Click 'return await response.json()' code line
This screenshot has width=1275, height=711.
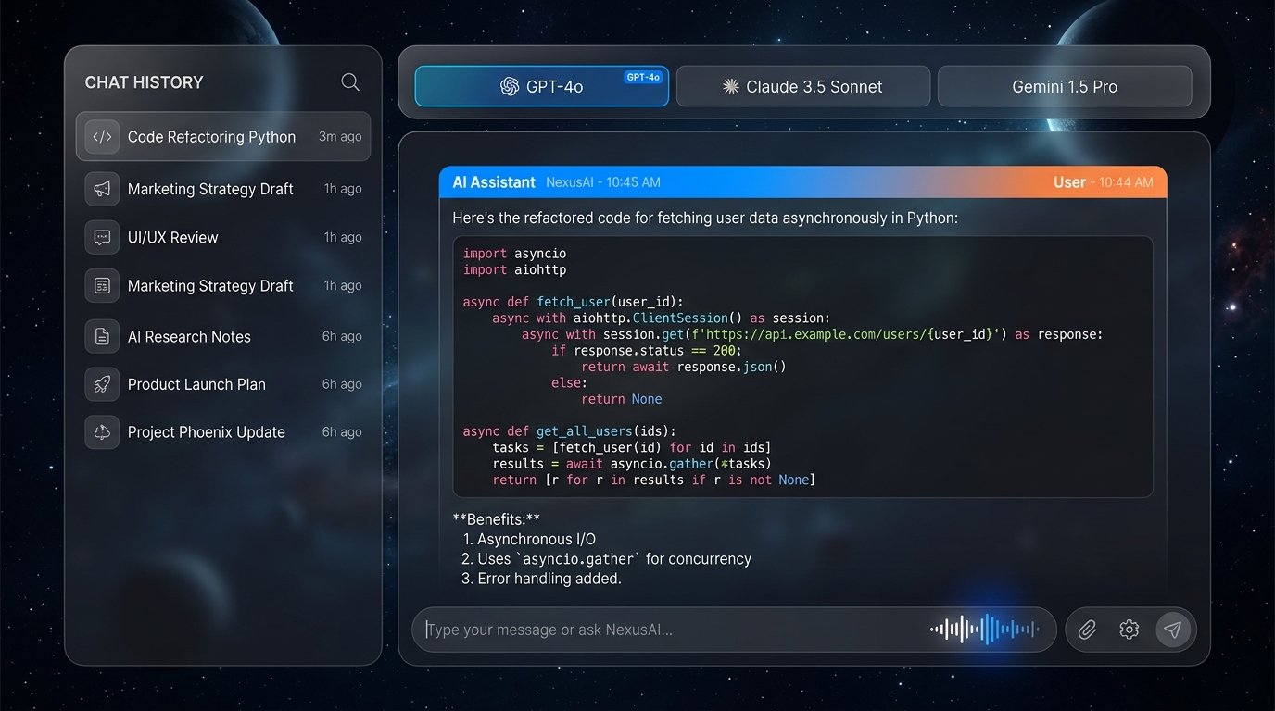pos(684,367)
